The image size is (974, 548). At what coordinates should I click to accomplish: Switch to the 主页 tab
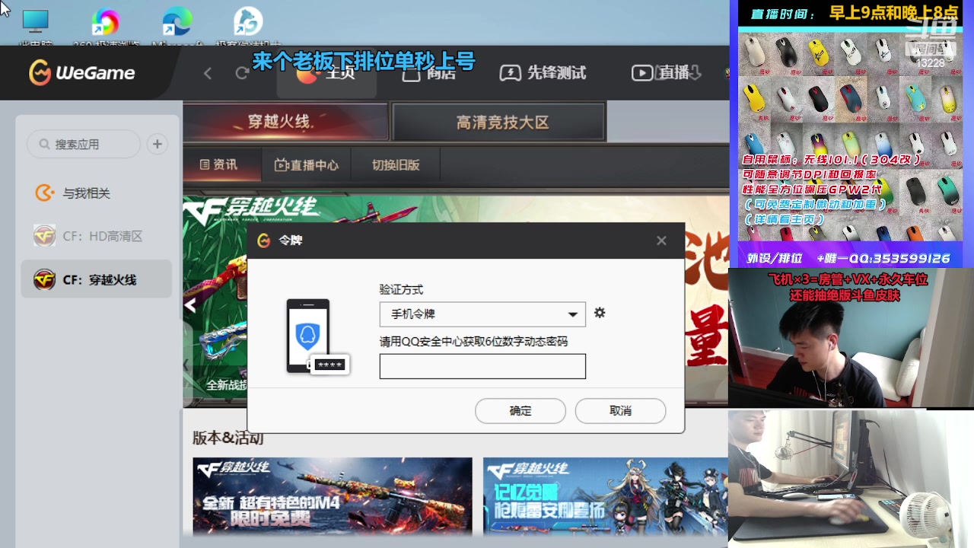pos(326,73)
